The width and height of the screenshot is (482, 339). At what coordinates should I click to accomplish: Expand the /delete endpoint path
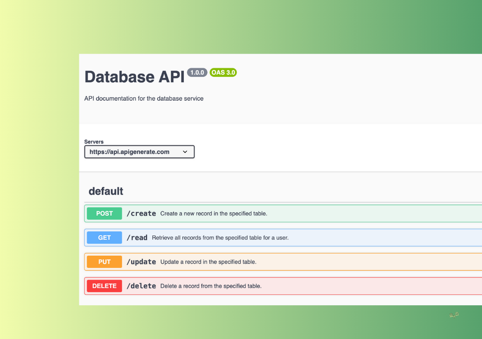coord(141,286)
